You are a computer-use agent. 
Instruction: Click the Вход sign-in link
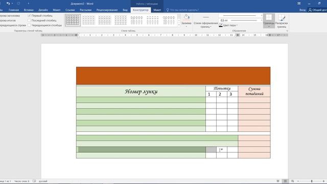point(302,10)
